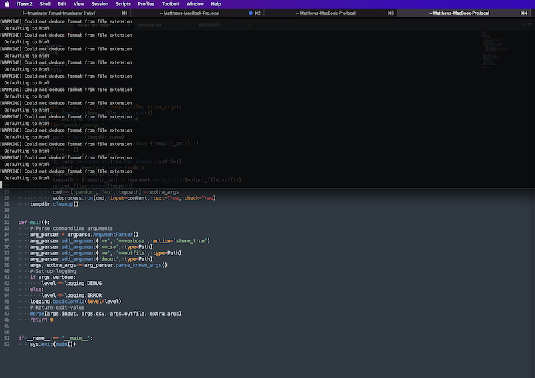Click the first '[WARNING] Could not deduce' terminal line

66,21
